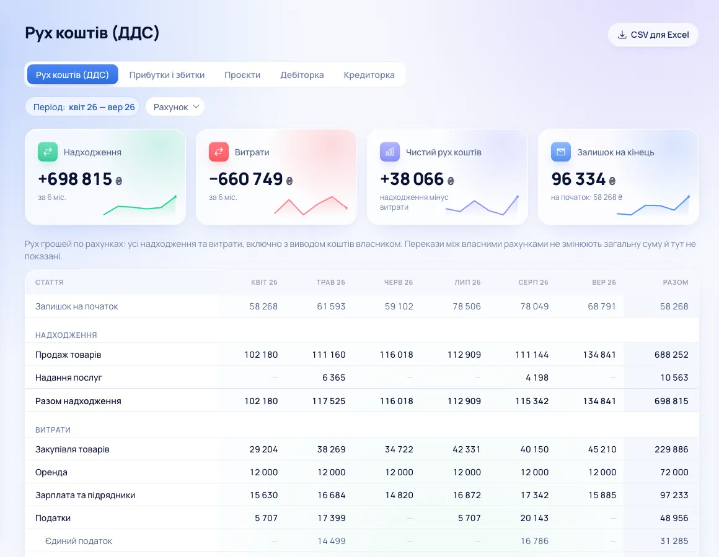Change the Період квіт 26 — вер 26 filter

82,106
